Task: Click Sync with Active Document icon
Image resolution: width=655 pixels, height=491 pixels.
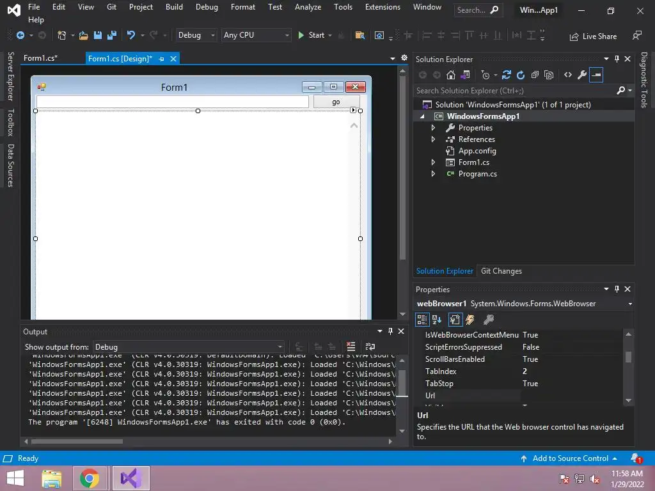Action: tap(507, 75)
